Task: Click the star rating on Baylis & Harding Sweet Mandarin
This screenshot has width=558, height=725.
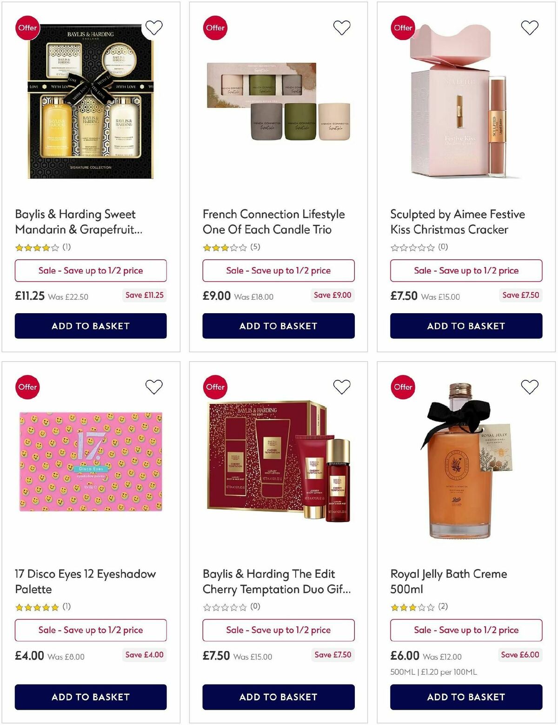Action: (33, 247)
